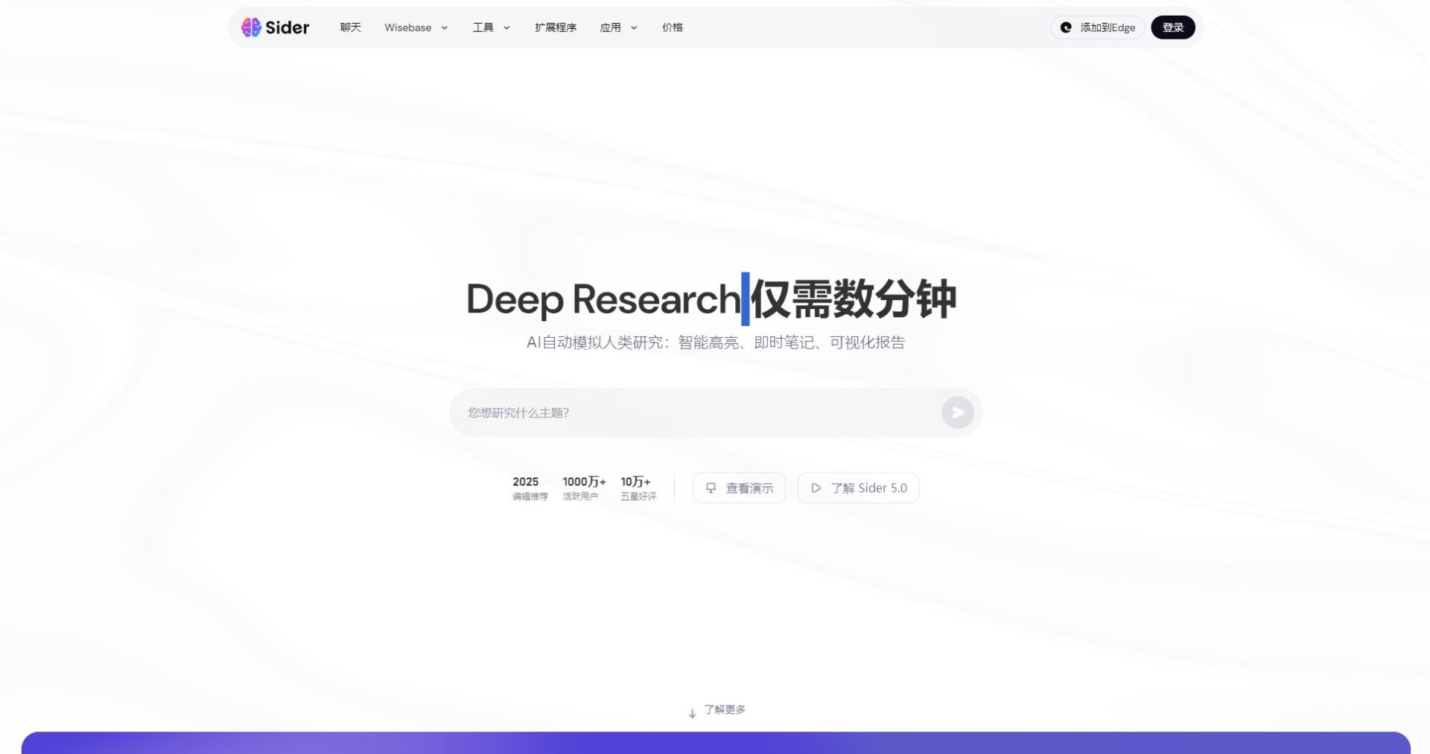Click the presentation icon beside 查看演示
Image resolution: width=1430 pixels, height=754 pixels.
tap(711, 488)
